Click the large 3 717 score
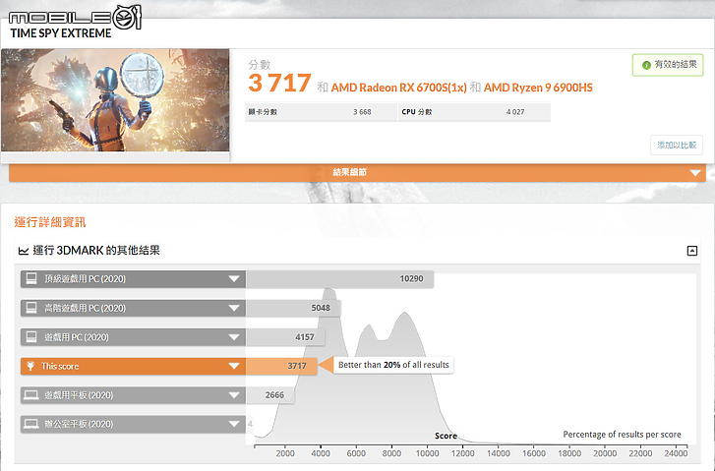The height and width of the screenshot is (471, 715). pos(279,83)
